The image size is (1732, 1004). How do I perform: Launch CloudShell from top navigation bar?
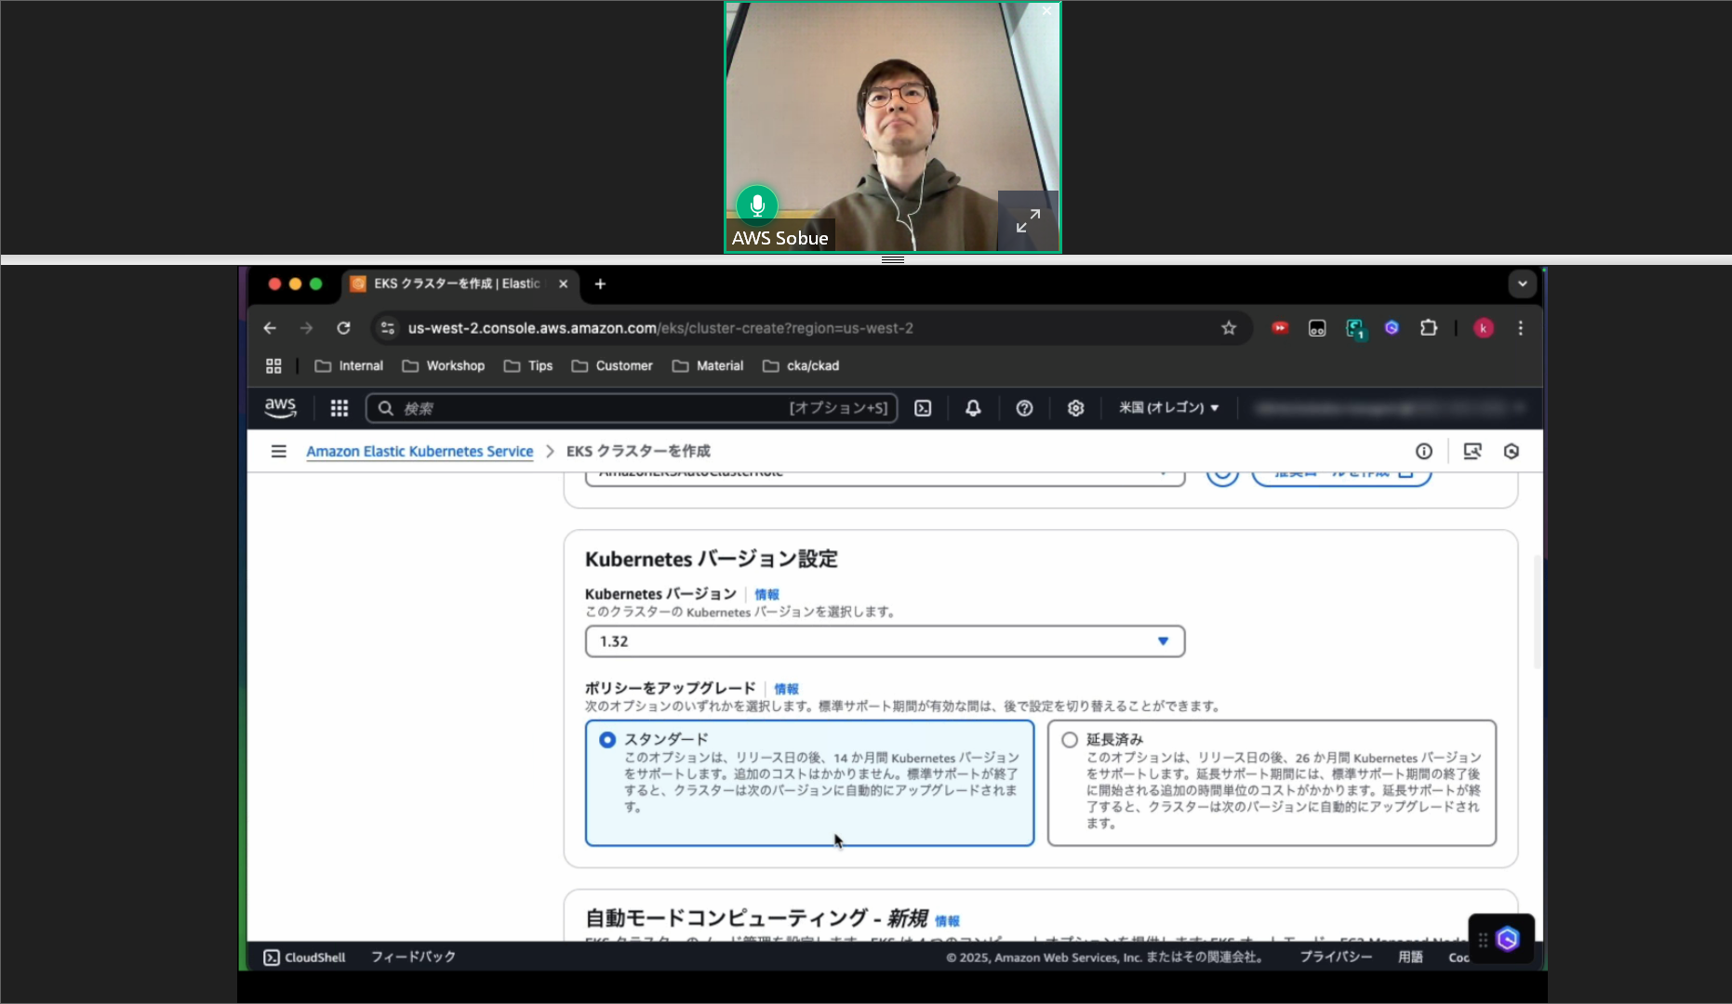click(923, 408)
